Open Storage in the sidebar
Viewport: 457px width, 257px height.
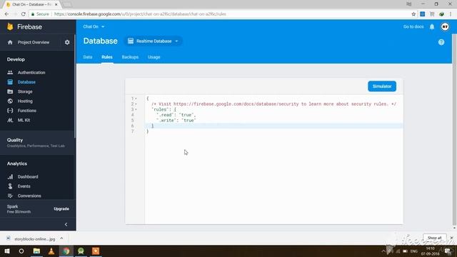coord(25,91)
